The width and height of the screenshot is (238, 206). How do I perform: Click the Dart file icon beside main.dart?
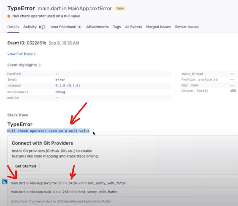[5, 181]
